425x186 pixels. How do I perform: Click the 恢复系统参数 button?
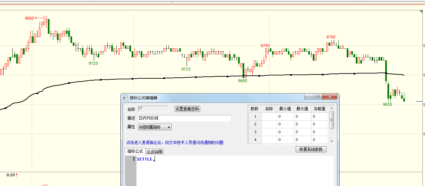pyautogui.click(x=311, y=149)
